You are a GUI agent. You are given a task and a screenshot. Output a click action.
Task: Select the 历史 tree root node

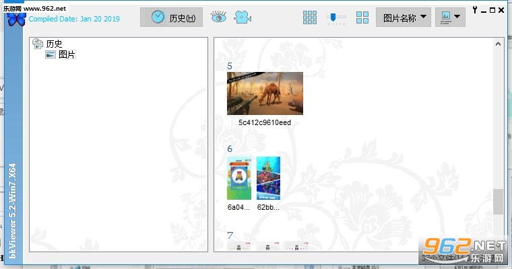(54, 44)
